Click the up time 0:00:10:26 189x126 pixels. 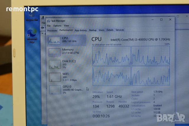101,116
